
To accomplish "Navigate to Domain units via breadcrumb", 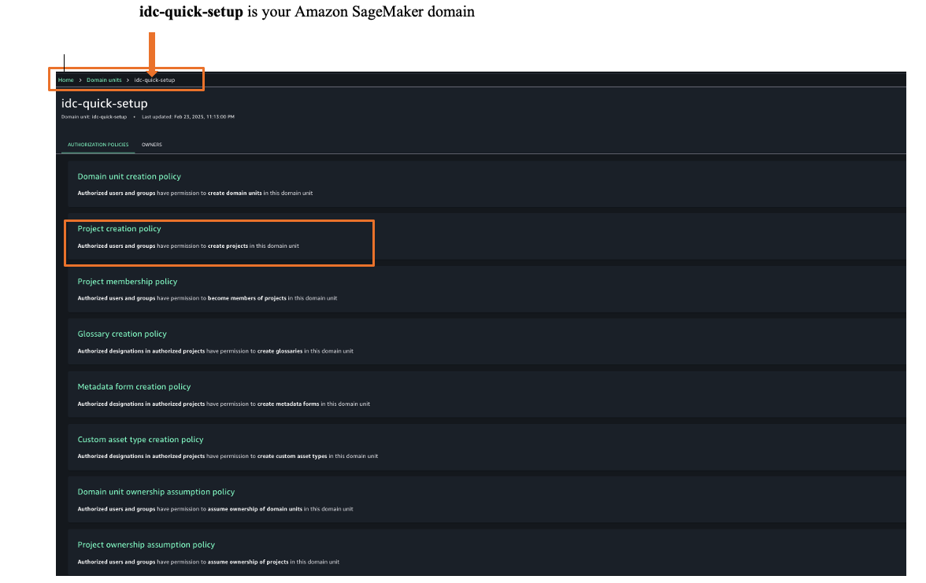I will pos(105,79).
